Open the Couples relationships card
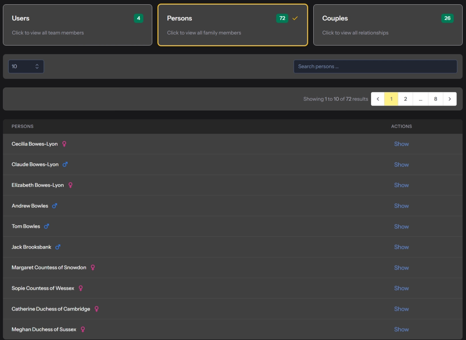This screenshot has width=466, height=340. click(x=388, y=25)
